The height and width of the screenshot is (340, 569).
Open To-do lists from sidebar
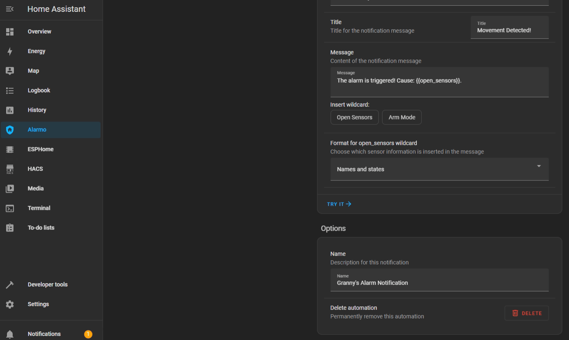(41, 228)
